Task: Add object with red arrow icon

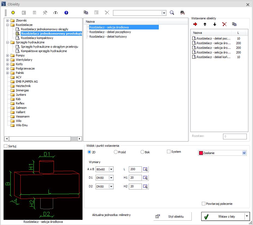Action: [195, 24]
